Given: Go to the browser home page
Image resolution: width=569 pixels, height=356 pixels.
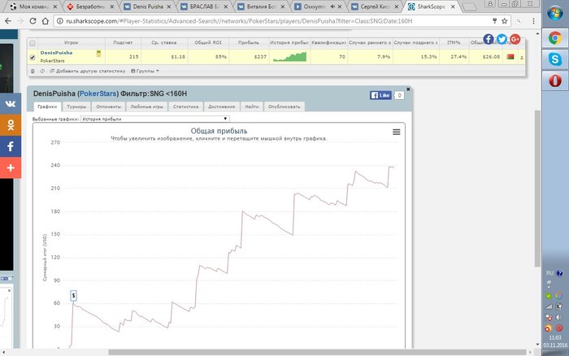Looking at the screenshot, I should pos(46,21).
